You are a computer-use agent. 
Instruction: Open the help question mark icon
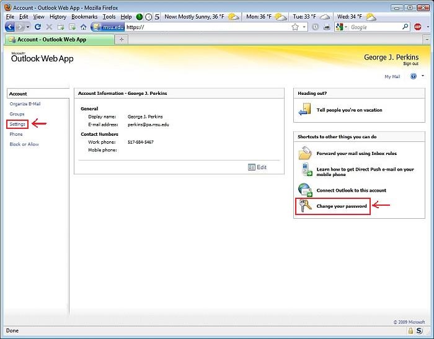[414, 76]
